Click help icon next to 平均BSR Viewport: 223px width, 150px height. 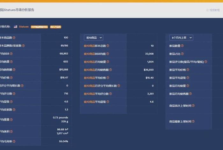click(x=11, y=54)
